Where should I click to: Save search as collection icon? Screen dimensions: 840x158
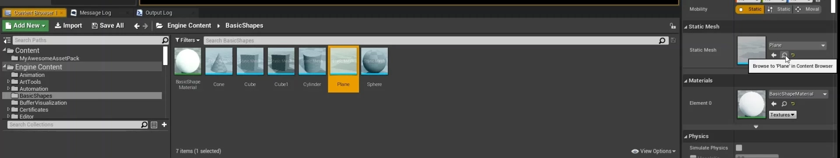click(673, 41)
